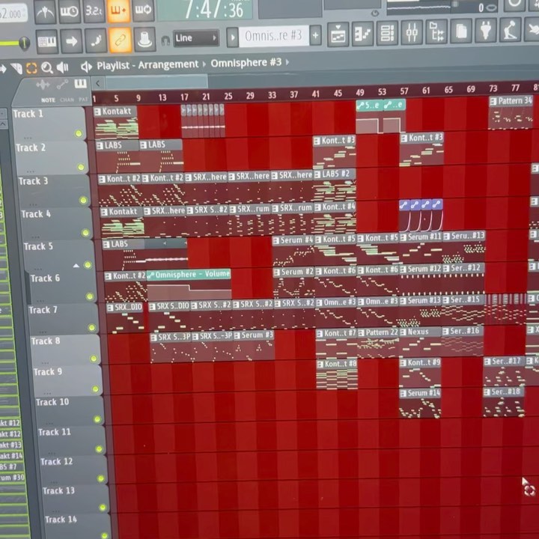Toggle the orange link multilink controllers button
The image size is (539, 539).
click(120, 39)
